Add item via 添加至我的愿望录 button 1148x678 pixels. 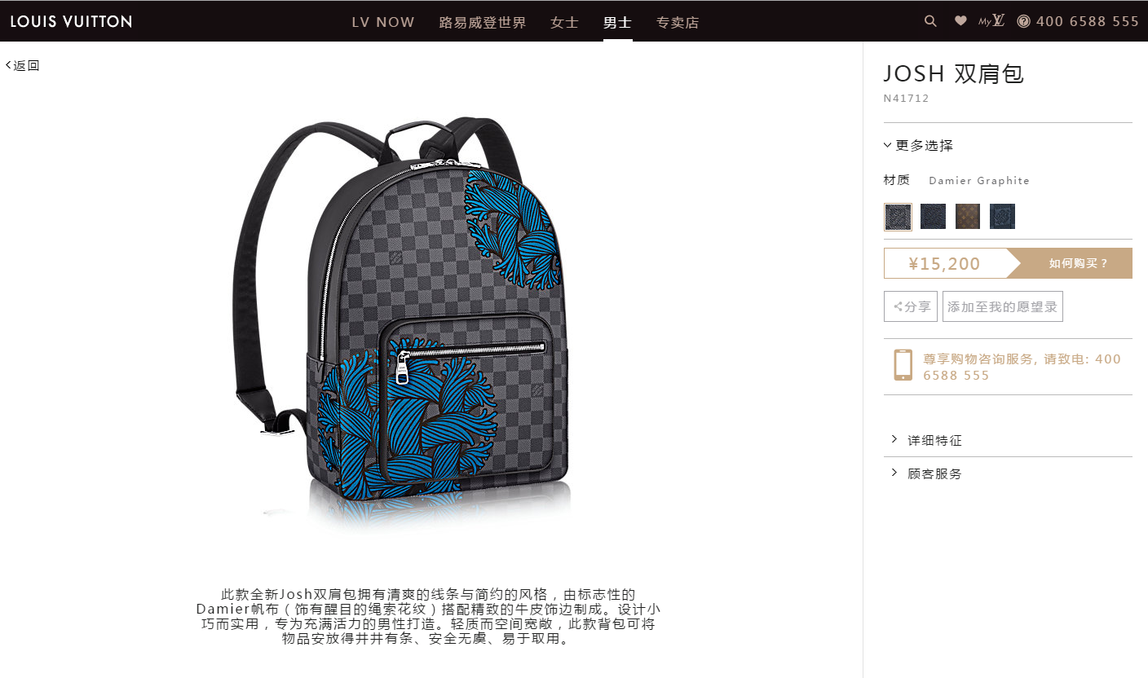click(x=1002, y=306)
